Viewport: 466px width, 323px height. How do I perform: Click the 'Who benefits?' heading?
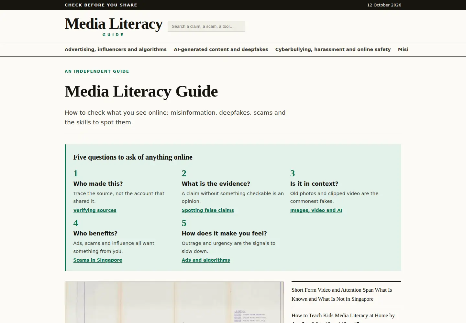[x=95, y=234]
